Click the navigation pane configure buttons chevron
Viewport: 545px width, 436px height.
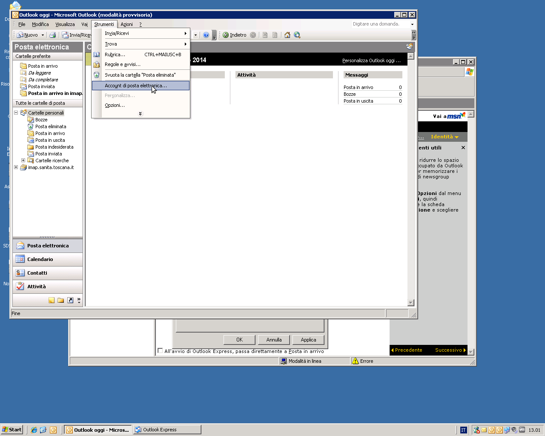coord(79,300)
